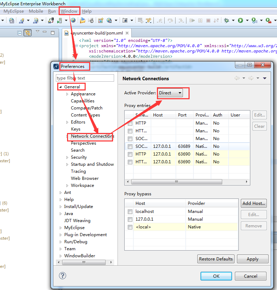This screenshot has height=290, width=277.
Task: Expand the Team preferences node
Action: point(60,249)
